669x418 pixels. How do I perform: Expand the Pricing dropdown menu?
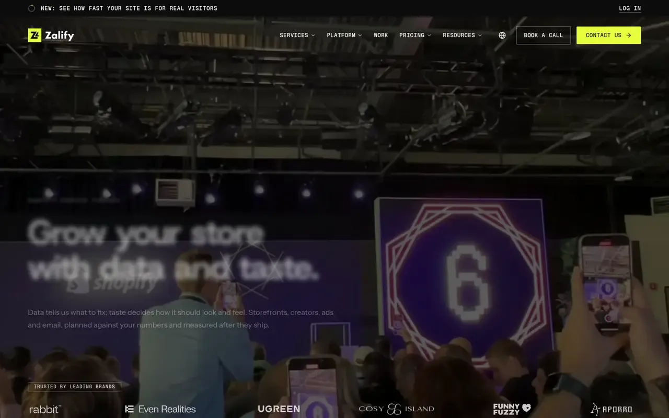(x=416, y=35)
